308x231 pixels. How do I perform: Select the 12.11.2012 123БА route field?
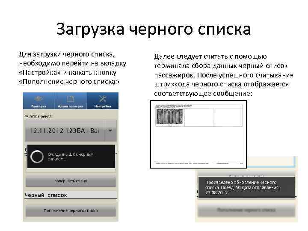[x=65, y=130]
